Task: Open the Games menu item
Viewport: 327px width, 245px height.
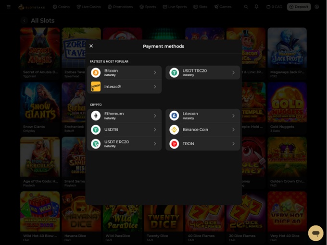Action: click(x=223, y=7)
